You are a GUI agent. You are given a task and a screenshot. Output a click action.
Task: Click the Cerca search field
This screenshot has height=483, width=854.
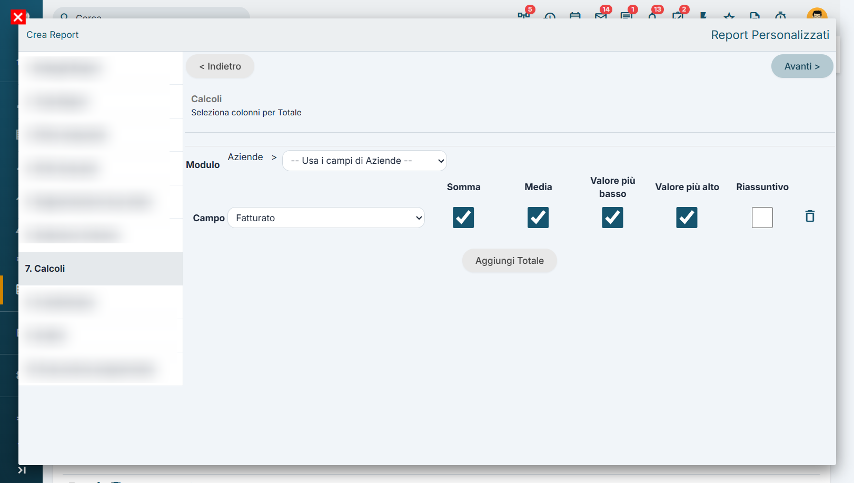tap(152, 16)
